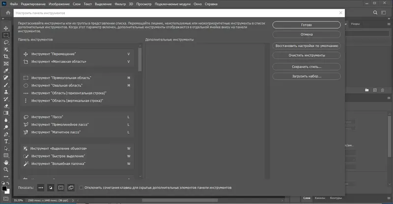Image resolution: width=393 pixels, height=204 pixels.
Task: Select the Spot Healing Brush tool
Action: click(6, 78)
